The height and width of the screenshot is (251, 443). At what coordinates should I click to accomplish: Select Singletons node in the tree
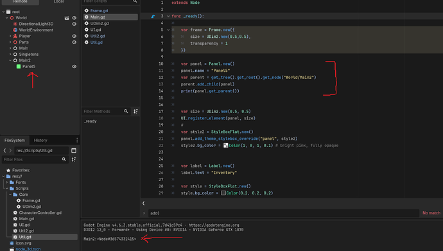pyautogui.click(x=28, y=54)
